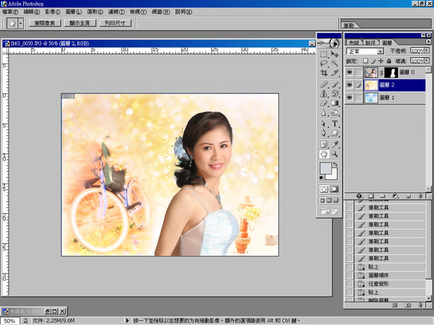Hide layer 圖層 0 with eye icon

click(351, 73)
